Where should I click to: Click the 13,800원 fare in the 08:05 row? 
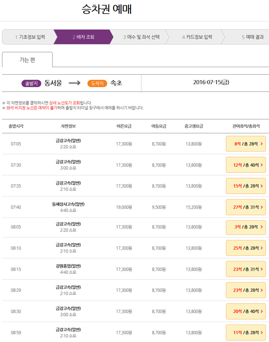[x=194, y=227]
